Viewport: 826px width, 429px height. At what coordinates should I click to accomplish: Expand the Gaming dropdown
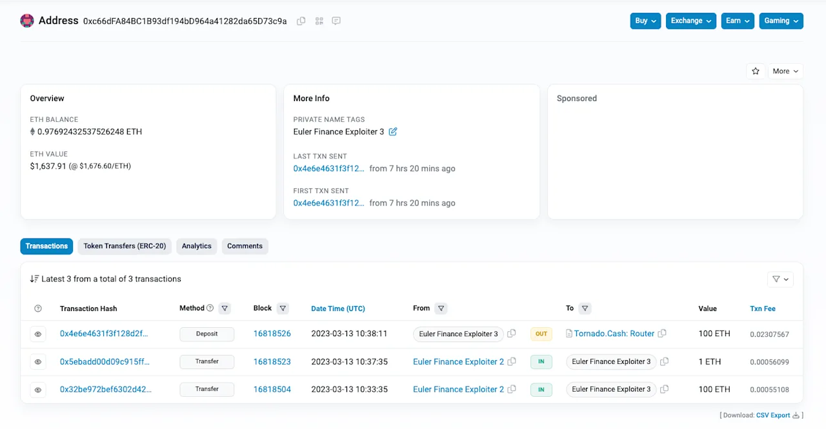(x=781, y=21)
